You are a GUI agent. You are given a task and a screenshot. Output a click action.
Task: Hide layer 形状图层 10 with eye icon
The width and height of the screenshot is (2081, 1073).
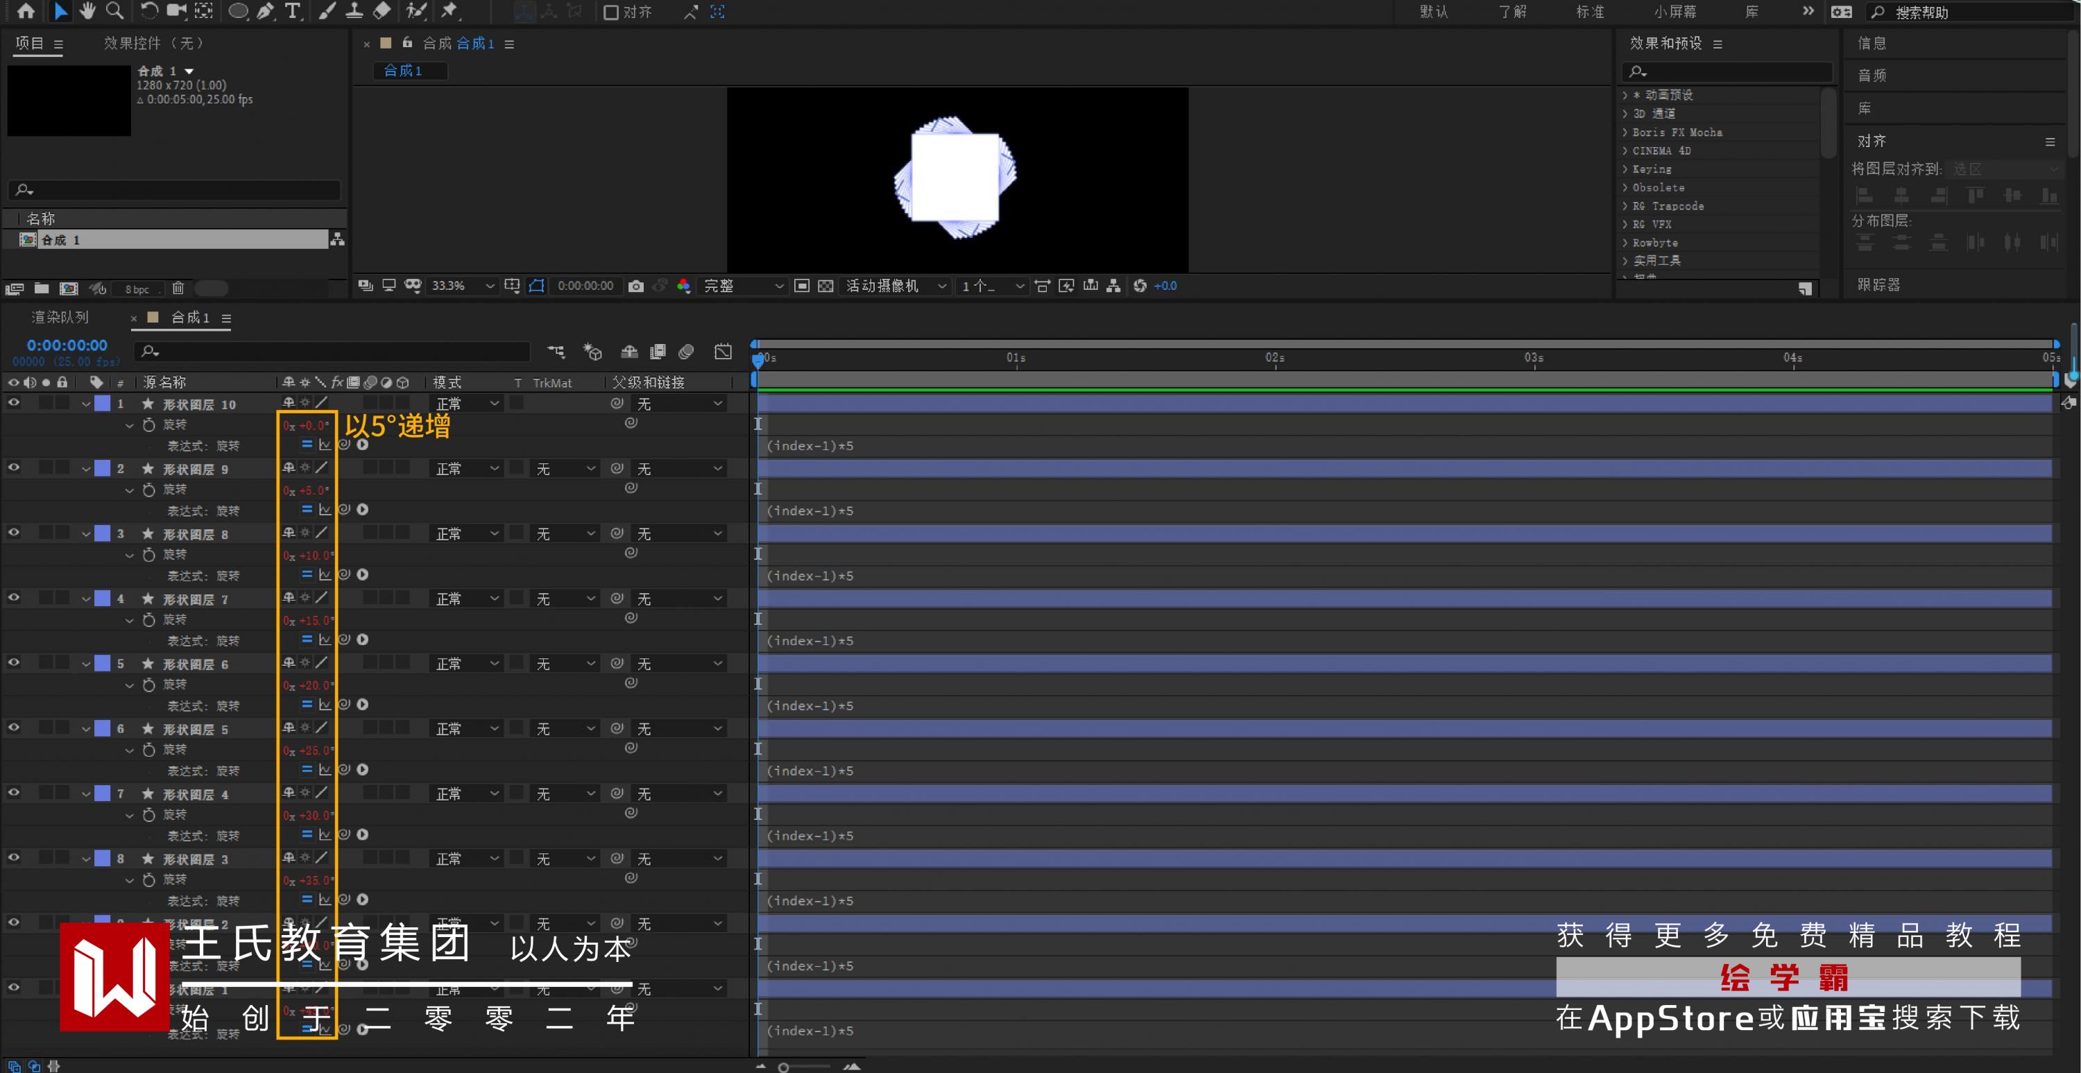click(x=14, y=402)
